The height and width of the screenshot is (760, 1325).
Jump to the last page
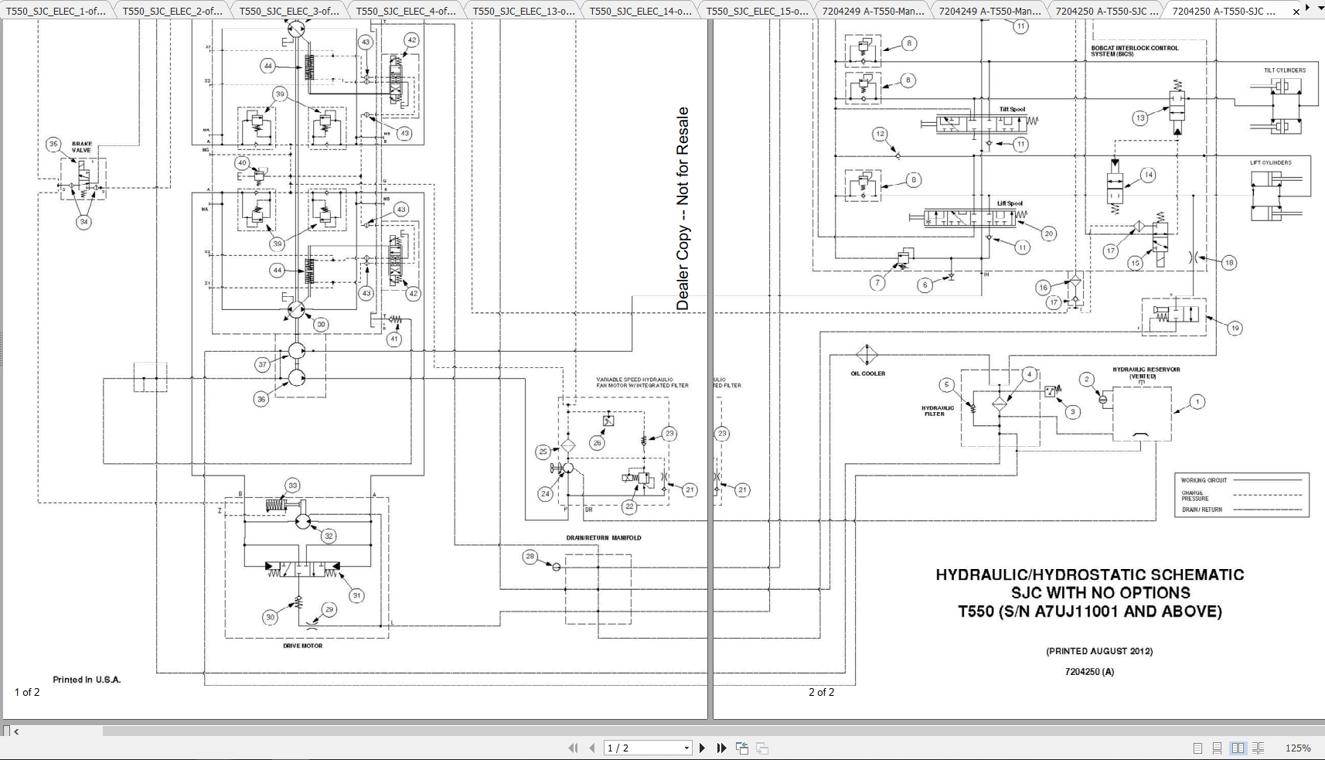pyautogui.click(x=721, y=748)
